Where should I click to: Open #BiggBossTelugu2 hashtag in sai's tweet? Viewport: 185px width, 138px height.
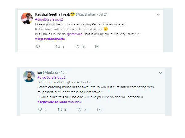[x=51, y=77]
